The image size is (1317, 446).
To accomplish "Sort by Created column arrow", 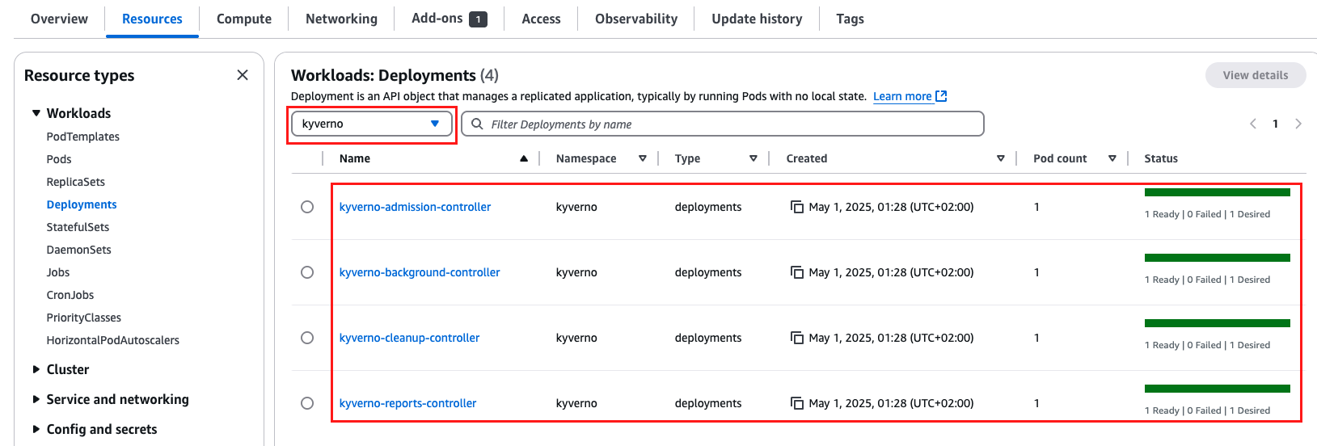I will [x=1001, y=158].
